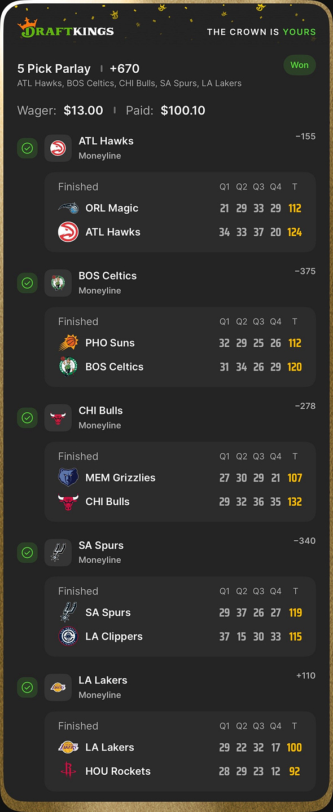Click the LA Clippers team logo
Screen dimensions: 333x812
point(68,636)
